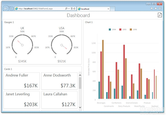This screenshot has width=166, height=115.
Task: Click the Grains/Cereals axis label
Action: [132, 103]
